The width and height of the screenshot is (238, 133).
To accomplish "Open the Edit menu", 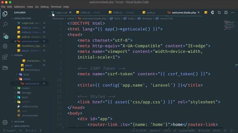I will (x=10, y=7).
